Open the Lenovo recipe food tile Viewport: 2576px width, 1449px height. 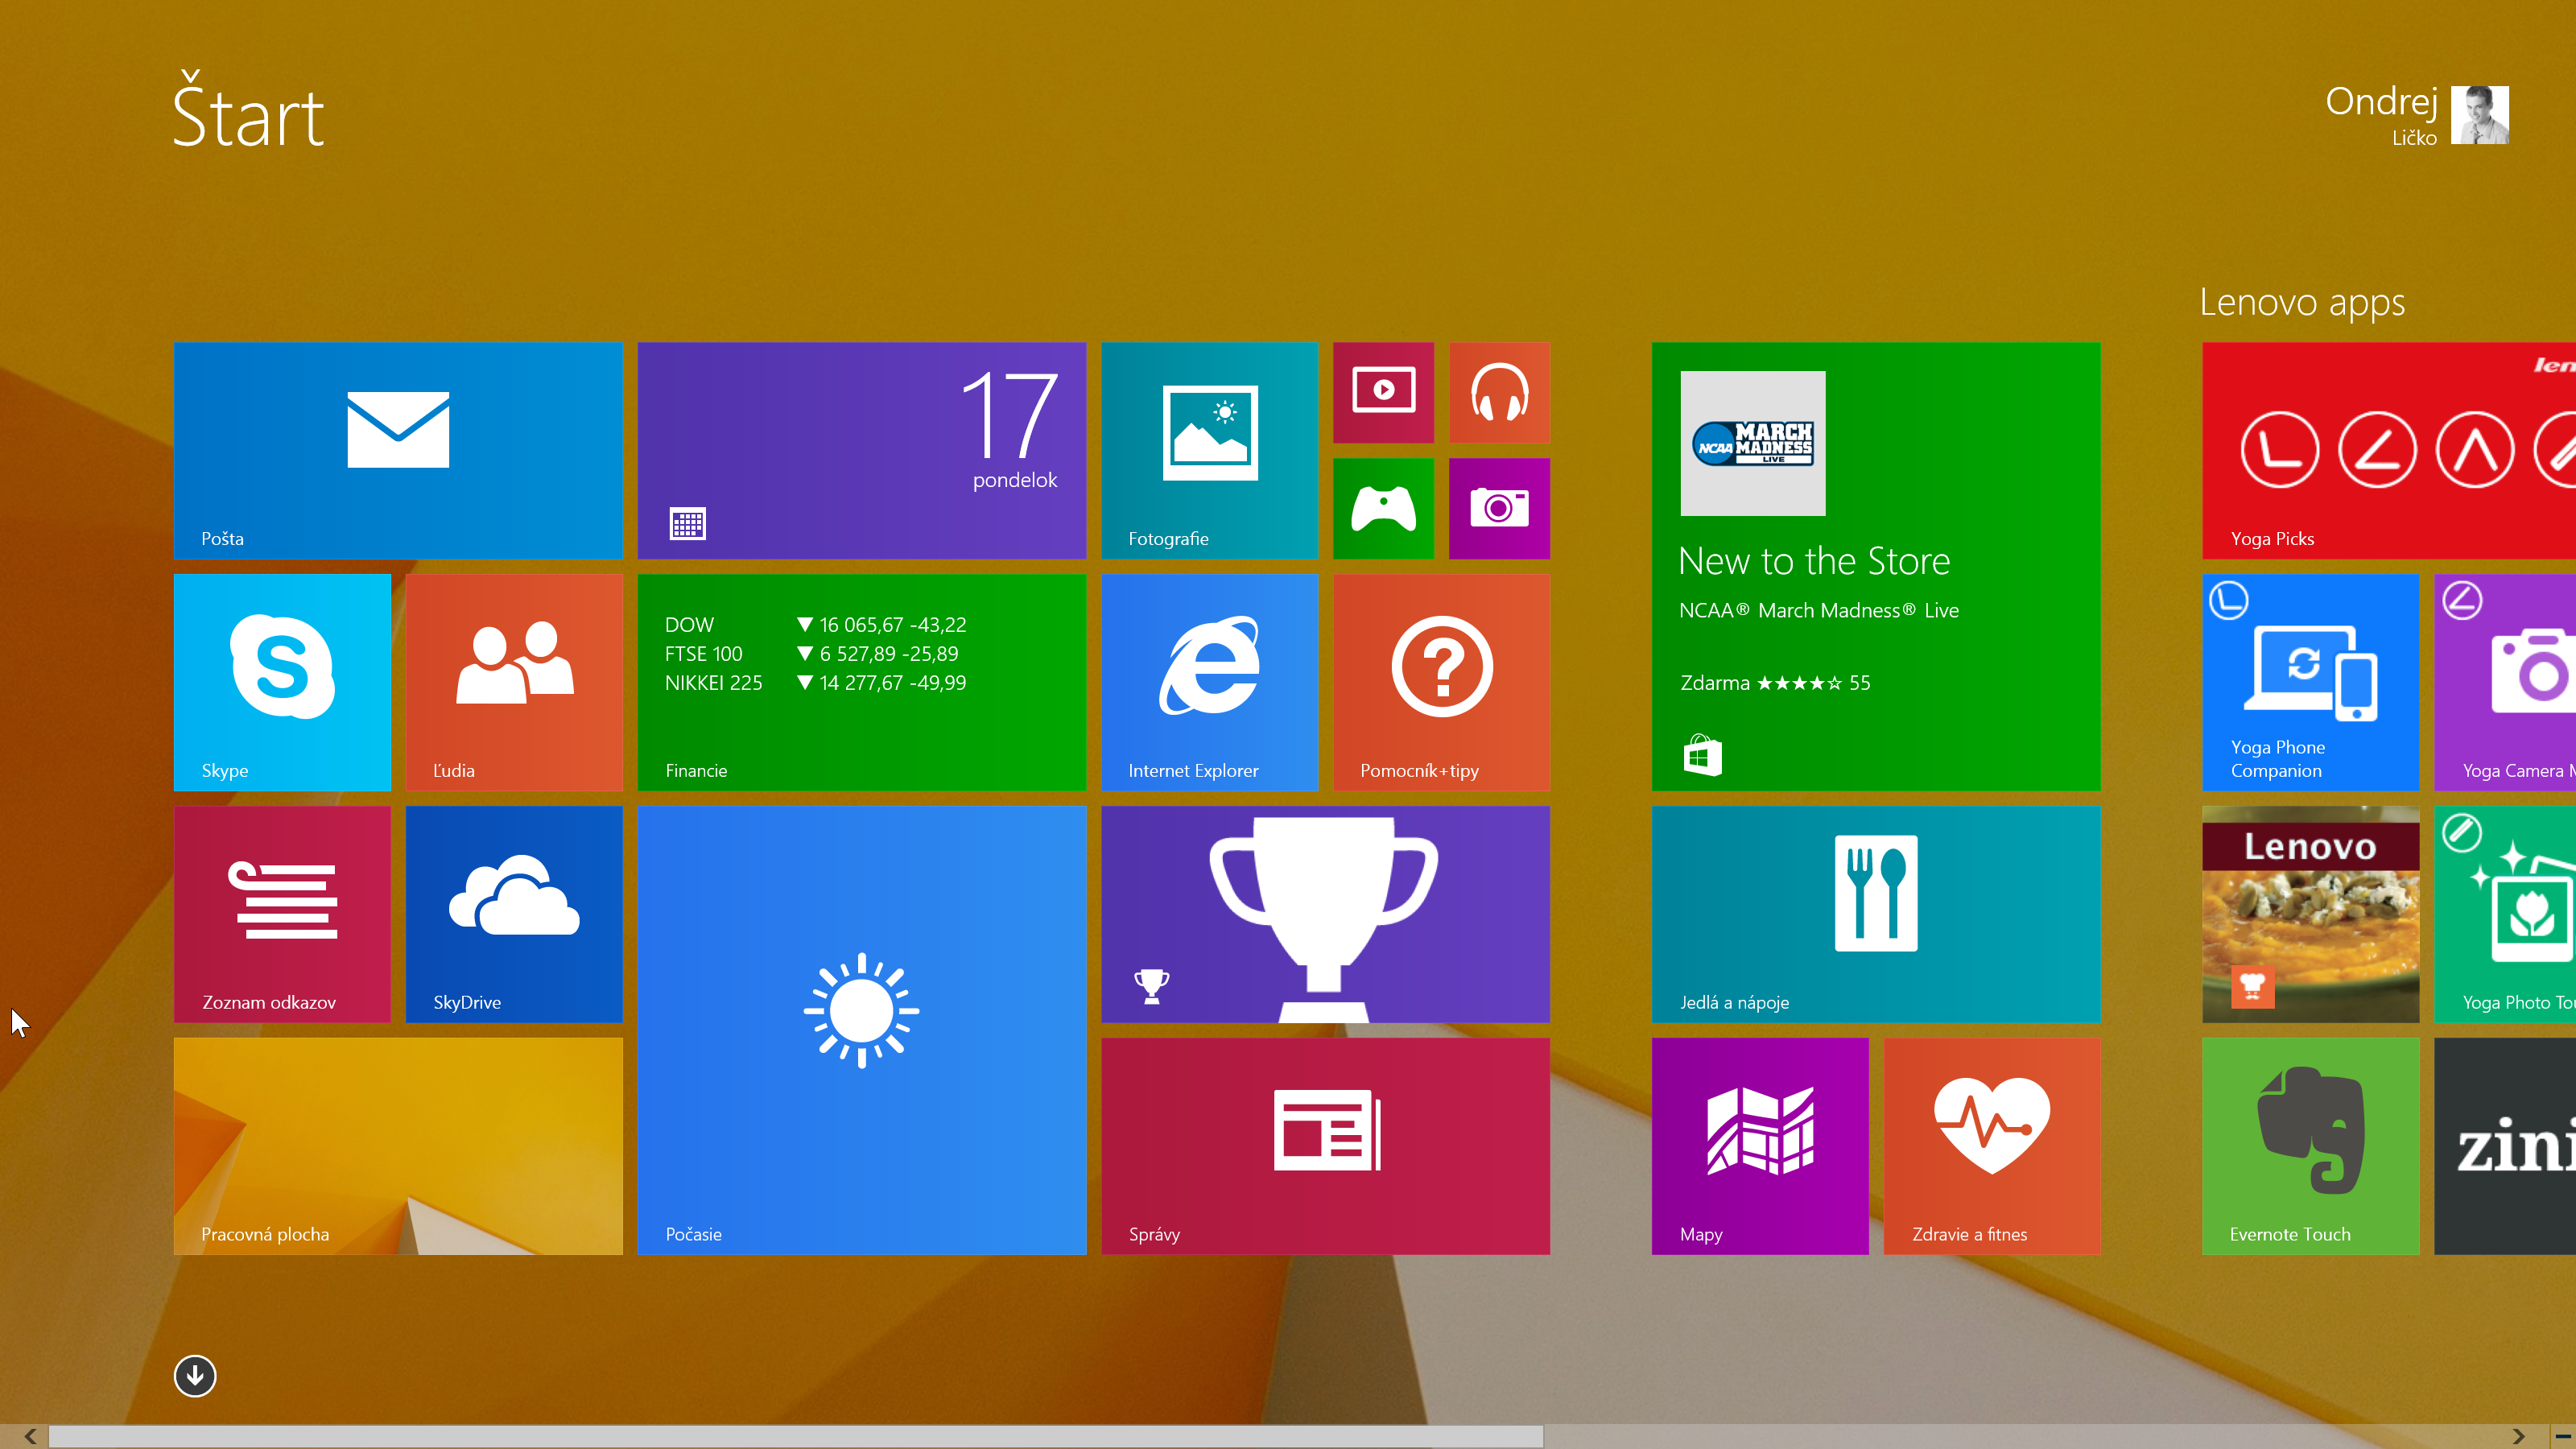coord(2310,914)
